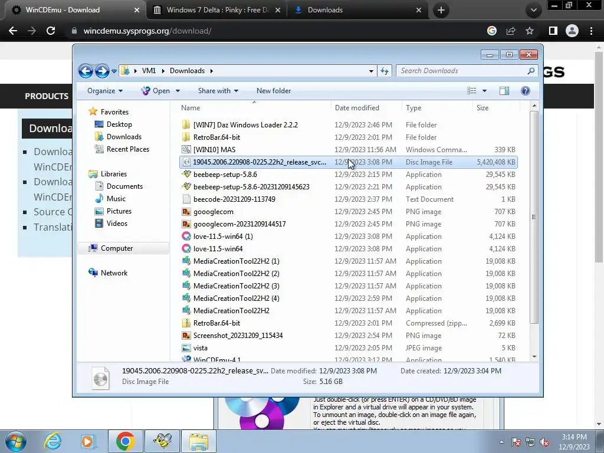Image resolution: width=604 pixels, height=453 pixels.
Task: Click PRODUCTS in site navigation
Action: point(47,96)
